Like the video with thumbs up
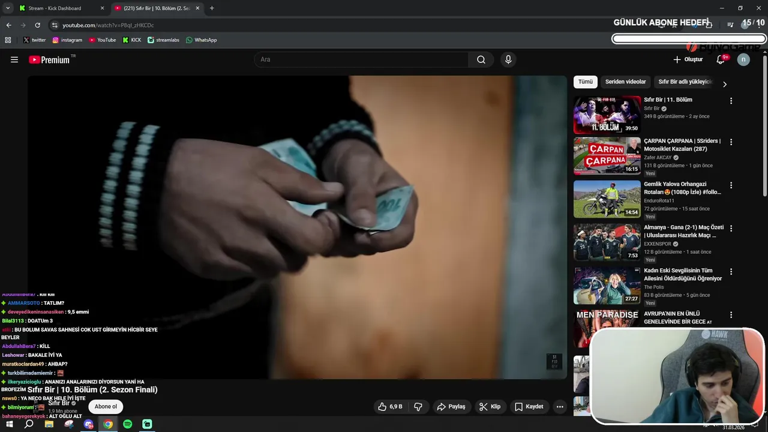This screenshot has width=768, height=432. tap(390, 407)
